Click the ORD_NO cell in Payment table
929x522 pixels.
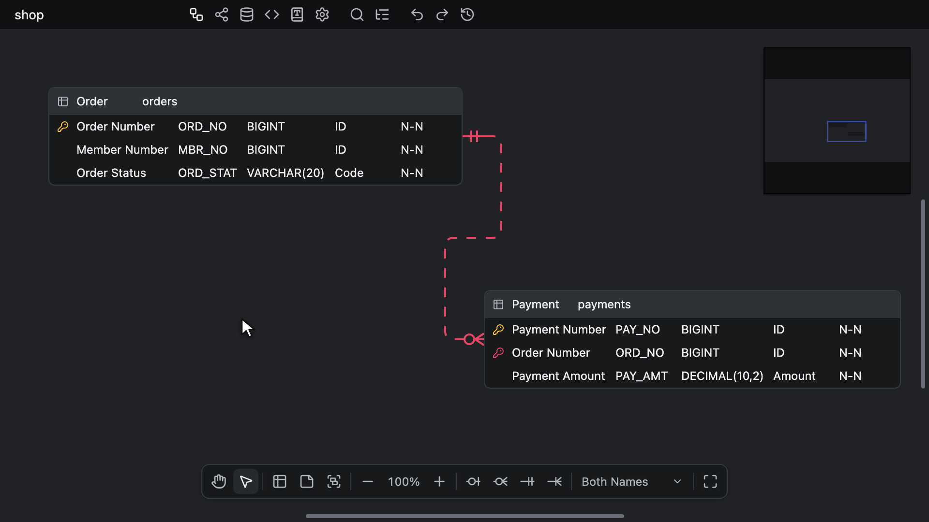[640, 353]
